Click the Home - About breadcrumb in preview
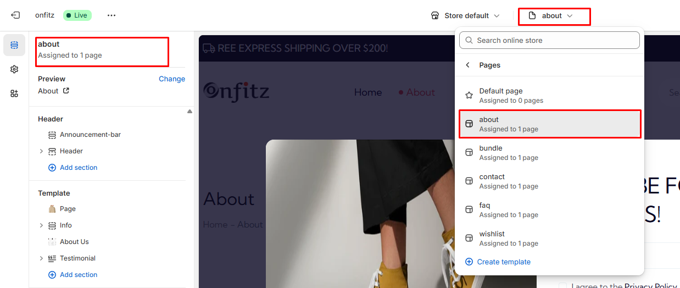The height and width of the screenshot is (288, 680). point(233,224)
